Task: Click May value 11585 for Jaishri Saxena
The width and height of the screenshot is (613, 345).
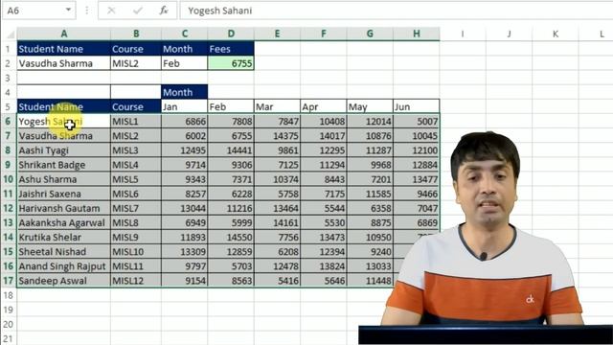Action: [x=370, y=194]
